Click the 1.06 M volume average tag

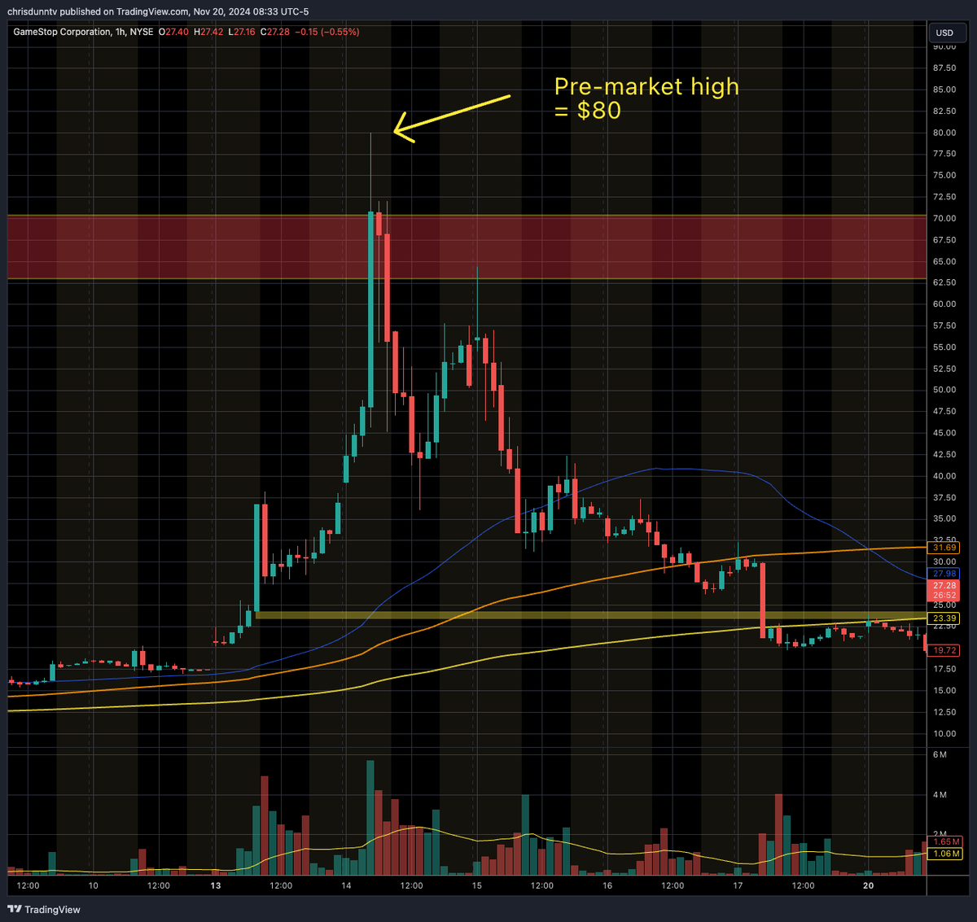[947, 854]
